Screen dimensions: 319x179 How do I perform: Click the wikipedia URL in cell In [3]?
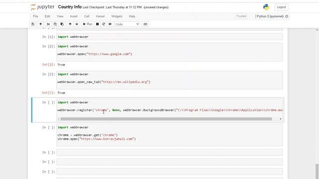(125, 82)
